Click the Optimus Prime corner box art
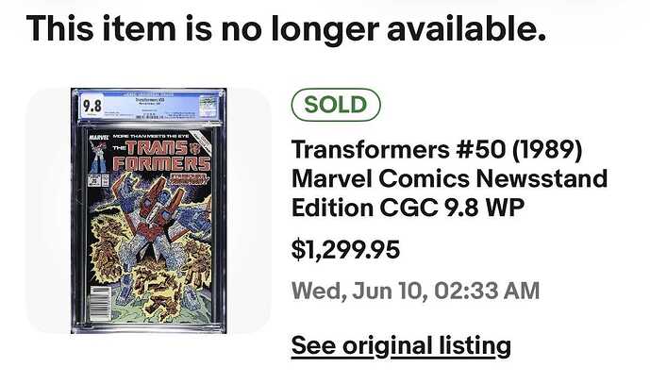Viewport: 650px width, 384px height. click(99, 157)
